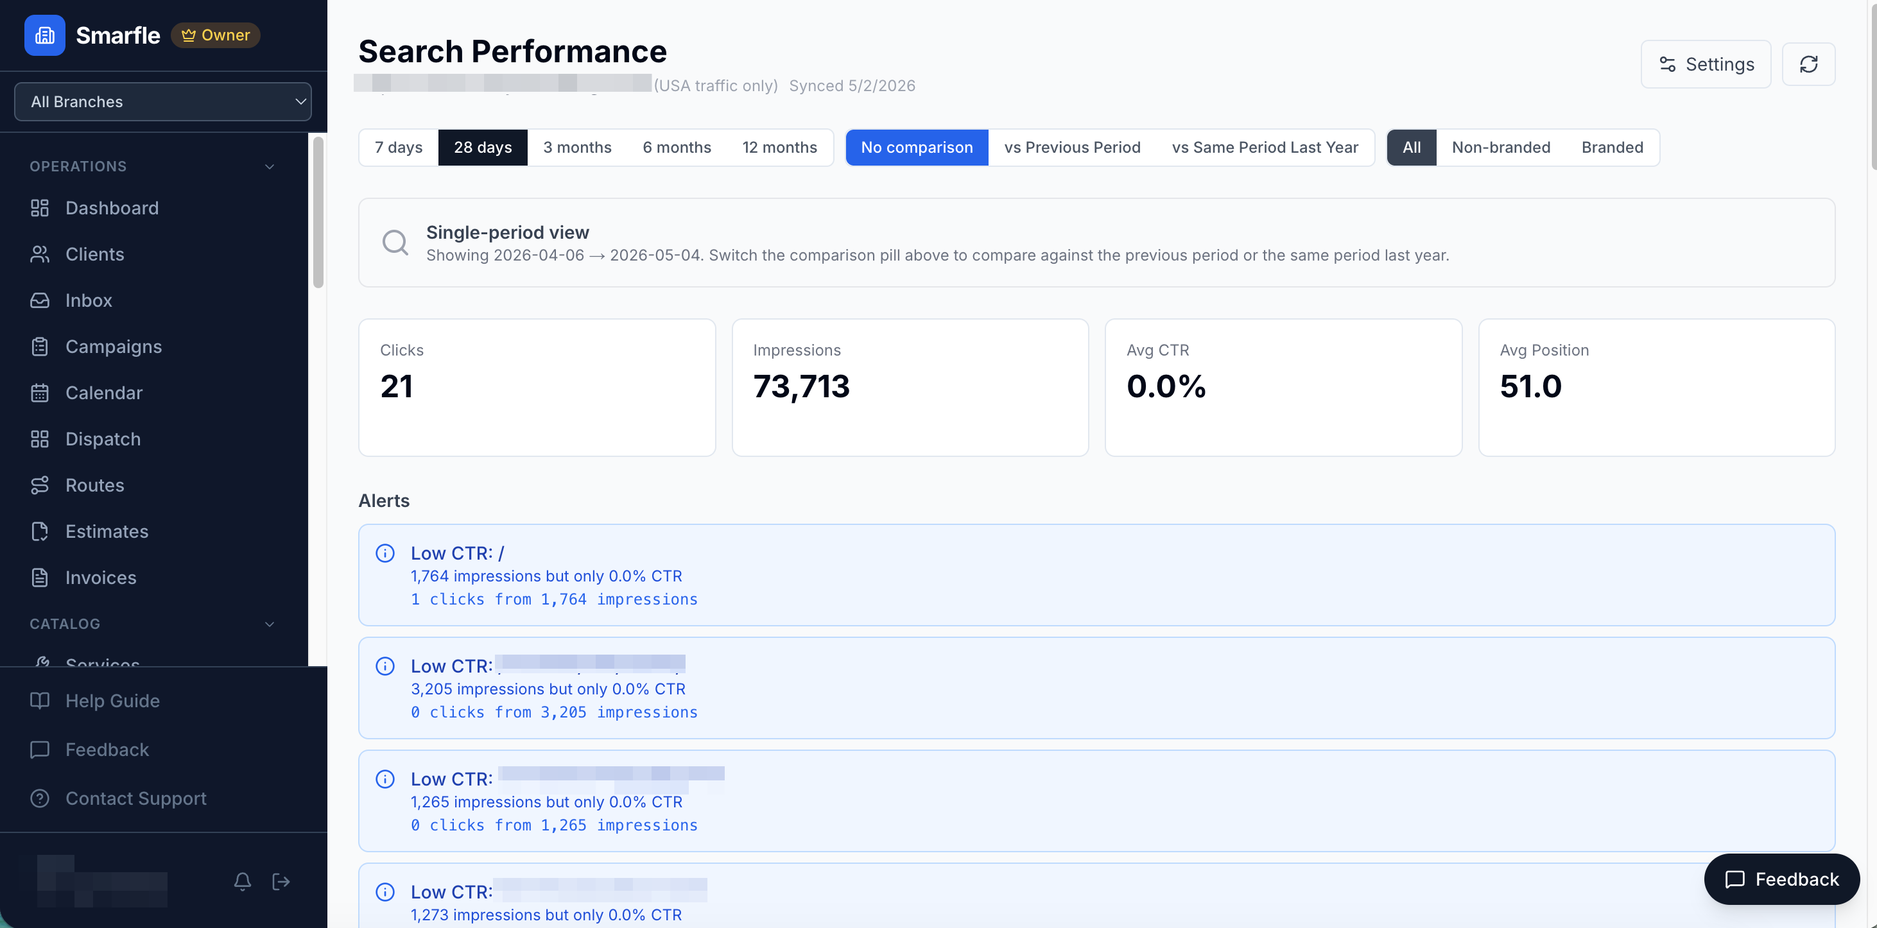Select the 3 months range

pos(577,147)
